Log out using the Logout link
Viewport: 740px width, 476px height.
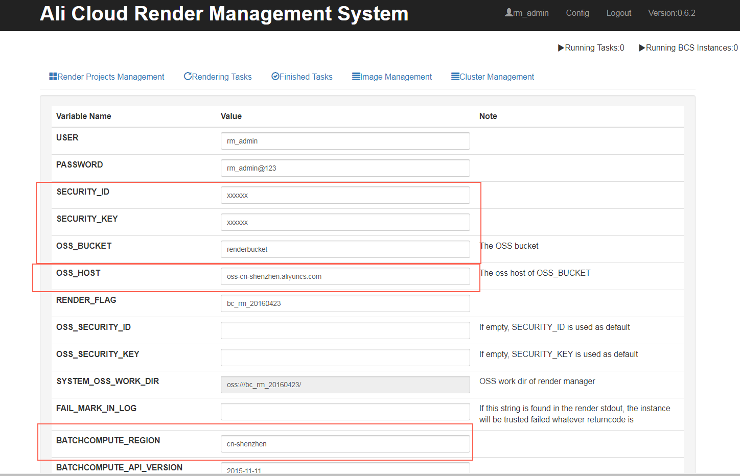click(618, 13)
